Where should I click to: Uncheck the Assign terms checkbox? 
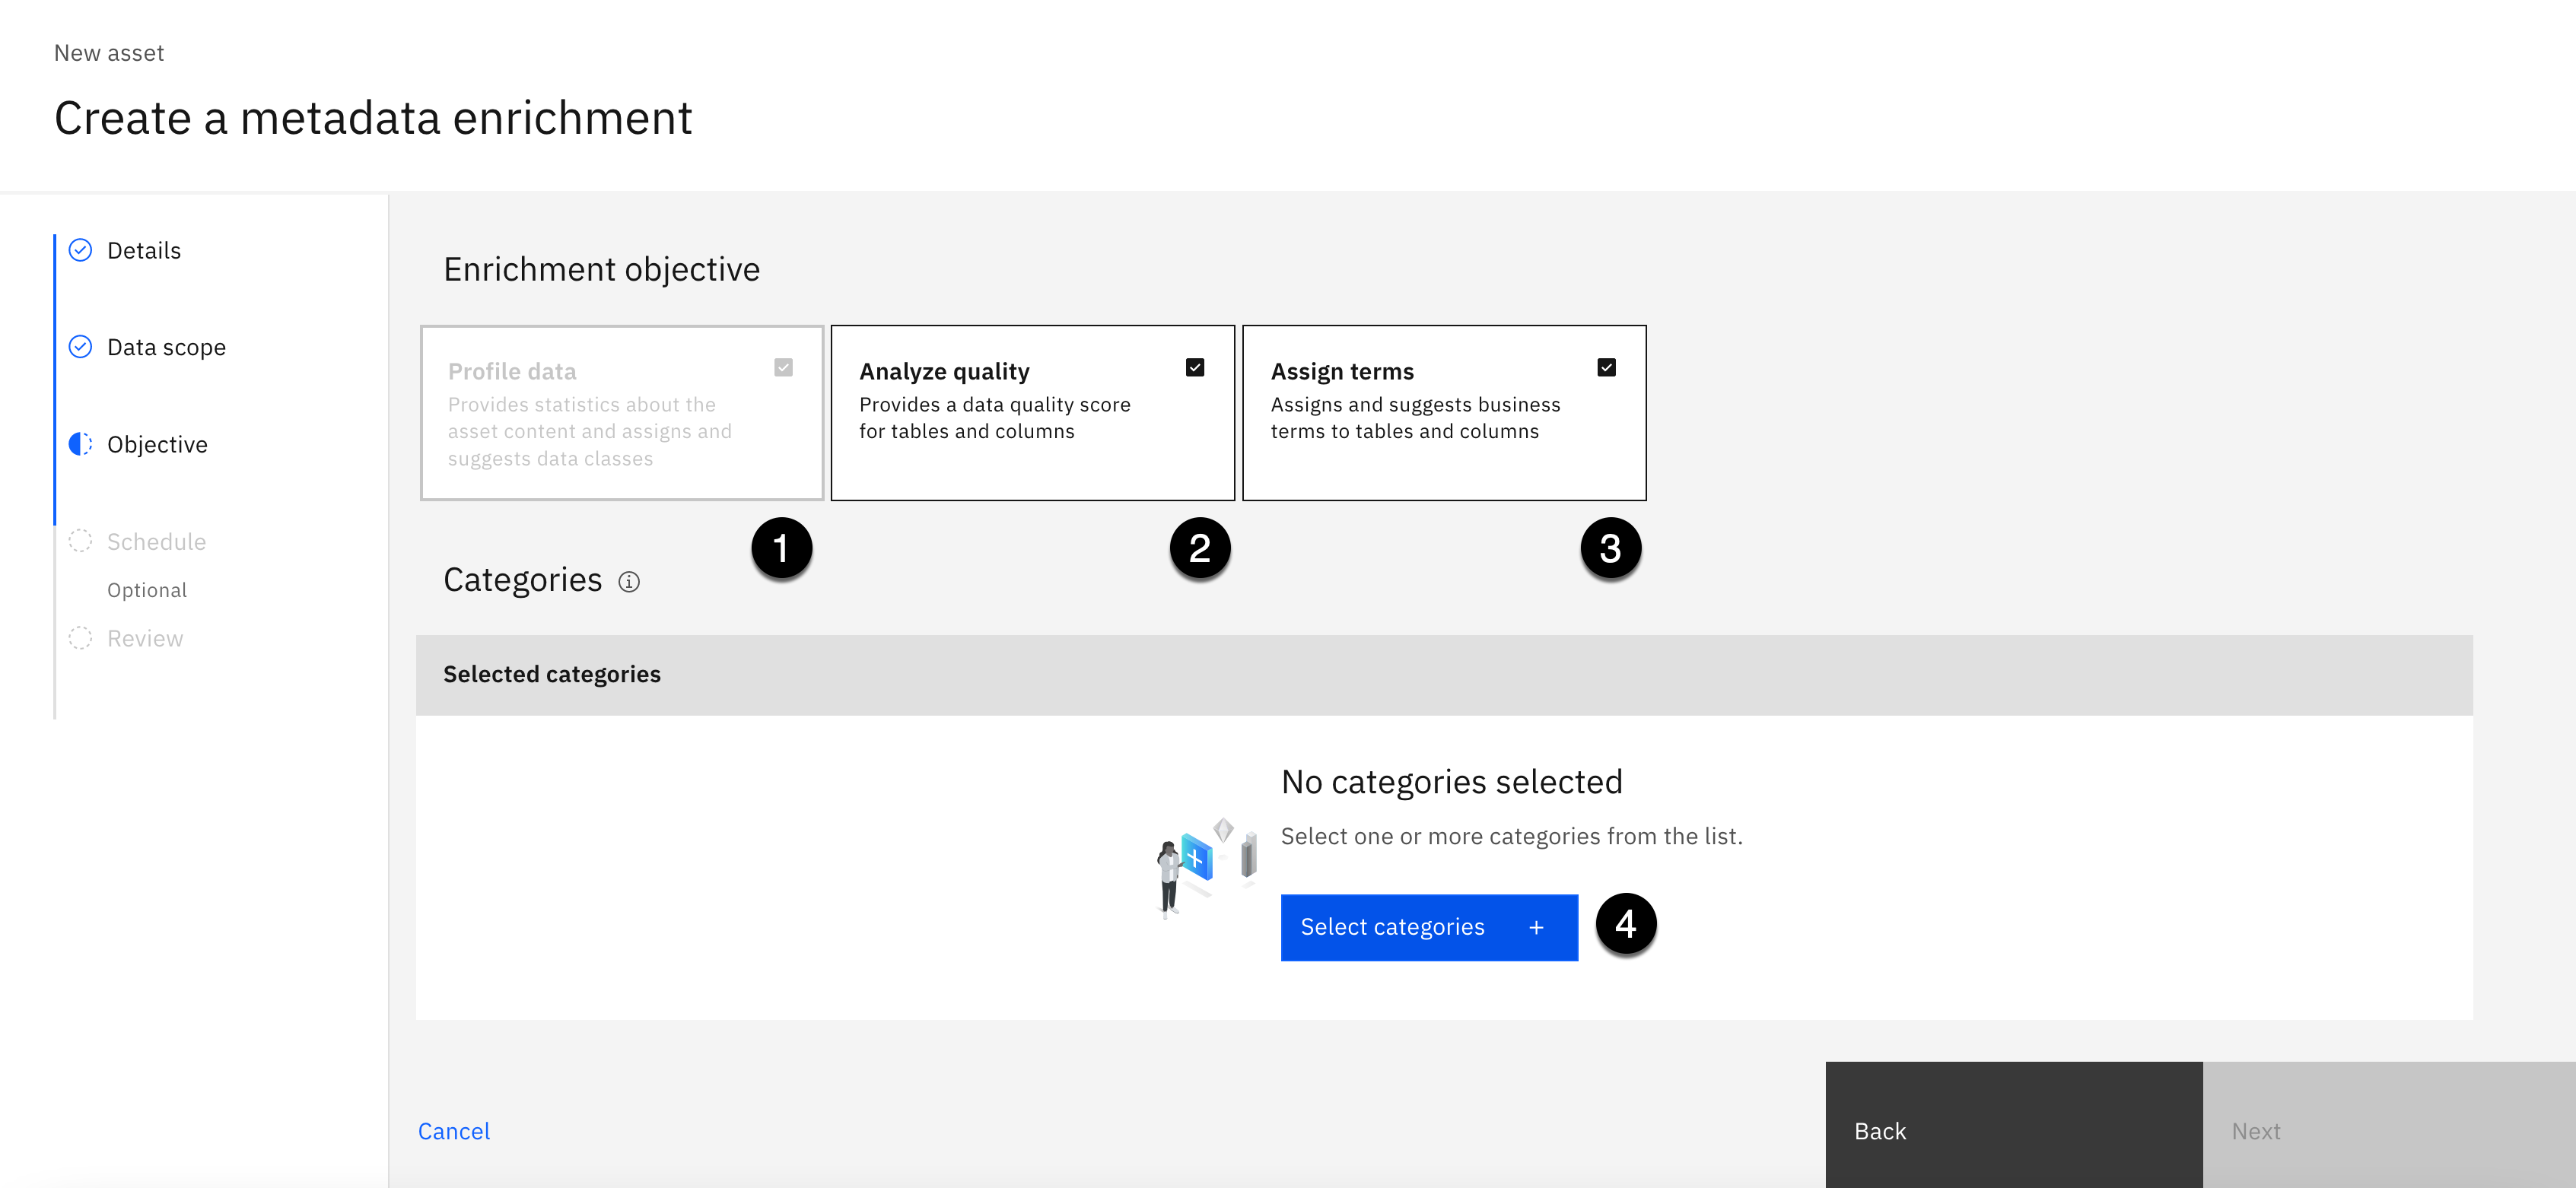click(x=1606, y=368)
